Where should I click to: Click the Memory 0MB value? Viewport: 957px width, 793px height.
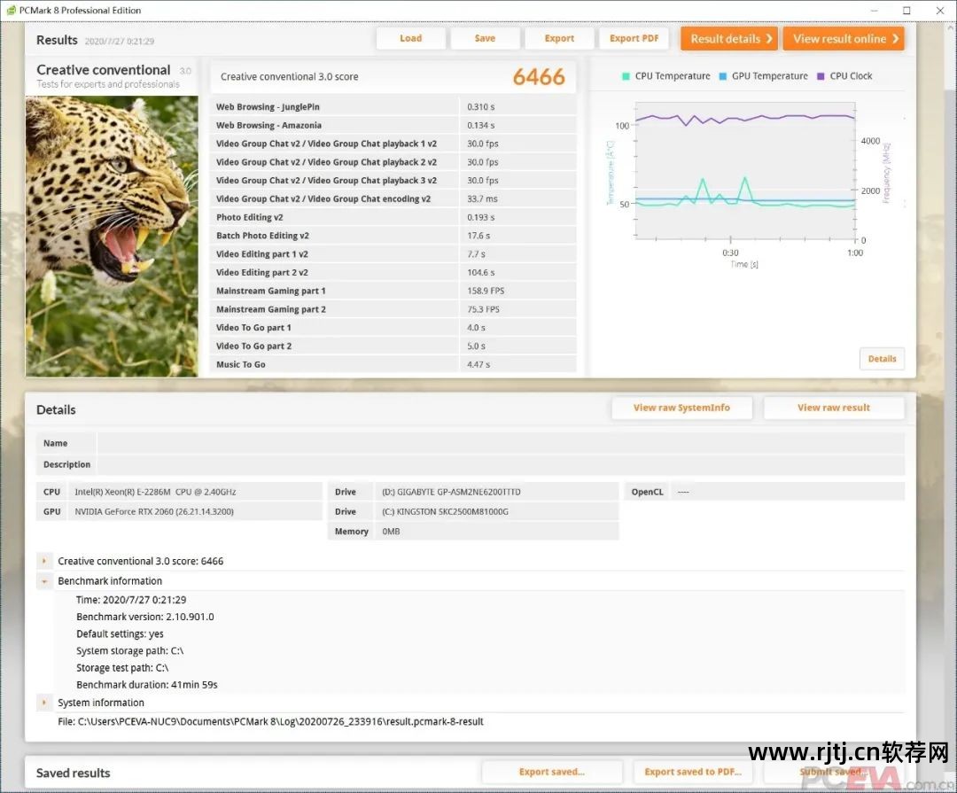391,532
